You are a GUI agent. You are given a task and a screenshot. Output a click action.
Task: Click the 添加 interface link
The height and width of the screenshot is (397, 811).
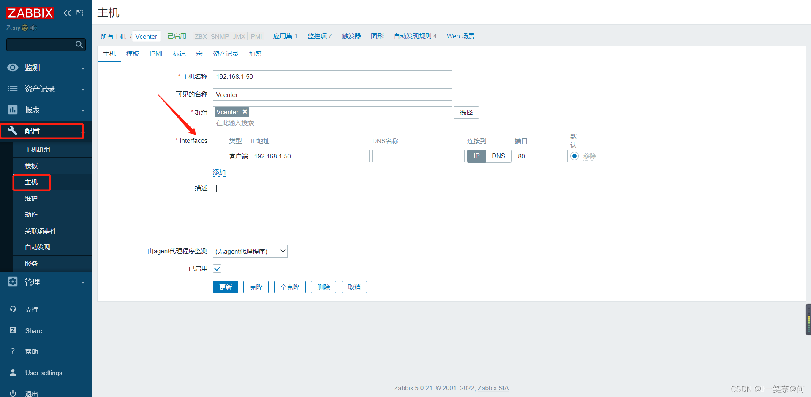[219, 172]
